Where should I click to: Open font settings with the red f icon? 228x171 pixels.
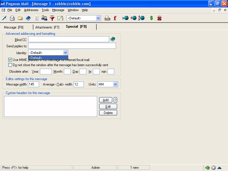(115, 18)
